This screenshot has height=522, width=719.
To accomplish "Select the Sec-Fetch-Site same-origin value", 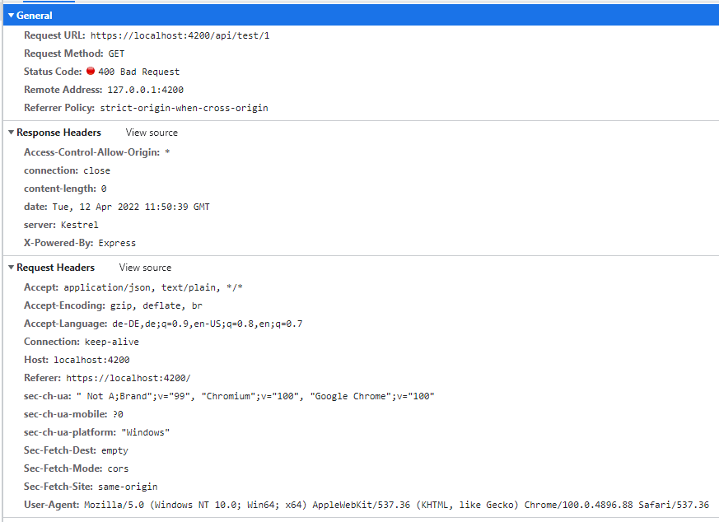I will click(x=128, y=487).
